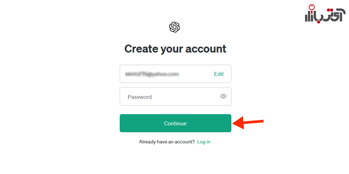Click the "Already have an account?" text
Screen dimensions: 349x174
tap(167, 142)
